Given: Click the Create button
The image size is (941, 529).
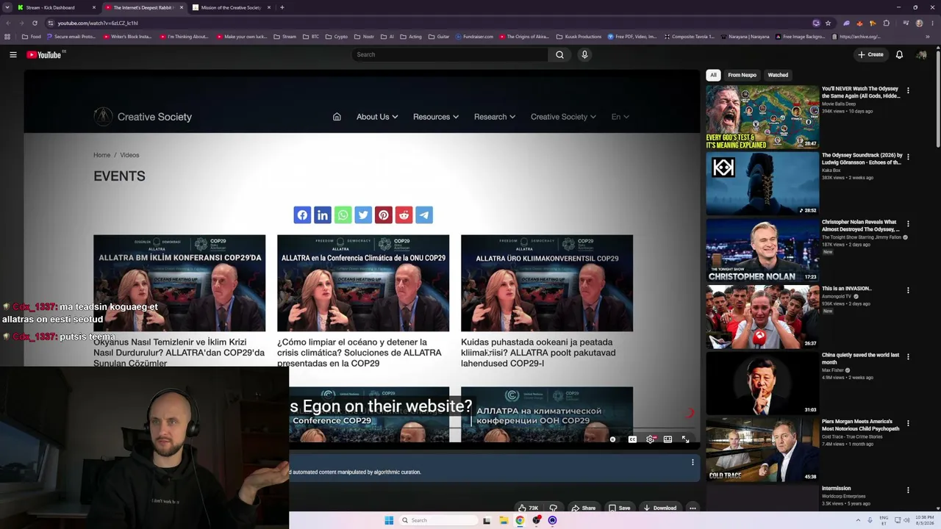Looking at the screenshot, I should [870, 54].
